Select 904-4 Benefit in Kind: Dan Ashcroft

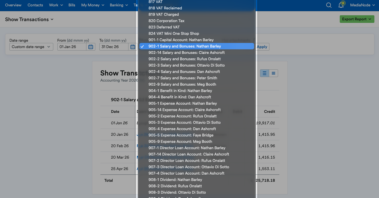click(197, 97)
